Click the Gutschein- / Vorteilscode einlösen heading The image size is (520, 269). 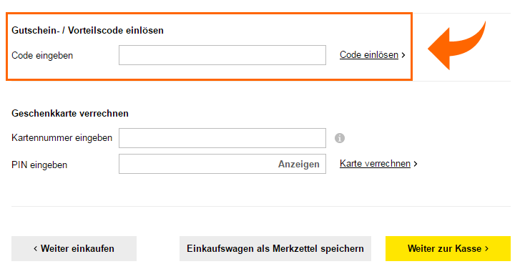pyautogui.click(x=87, y=31)
